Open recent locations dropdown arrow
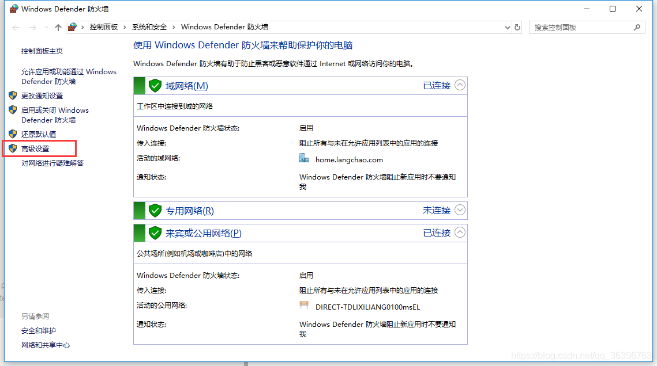Viewport: 657px width, 366px height. [46, 28]
